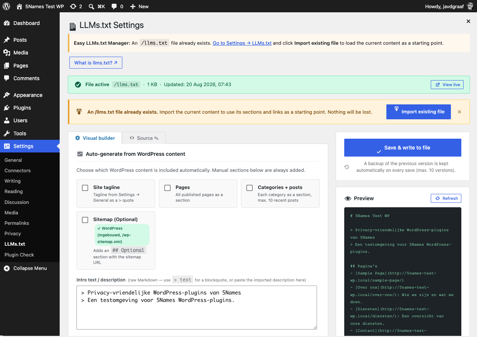Click inside the Intro text description textarea
Image resolution: width=477 pixels, height=337 pixels.
click(x=197, y=308)
